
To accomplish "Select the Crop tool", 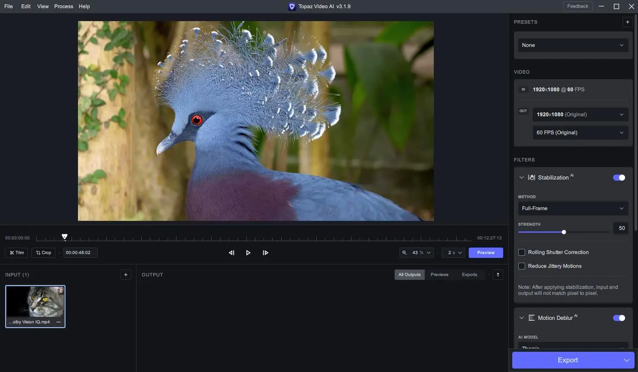I will coord(44,253).
